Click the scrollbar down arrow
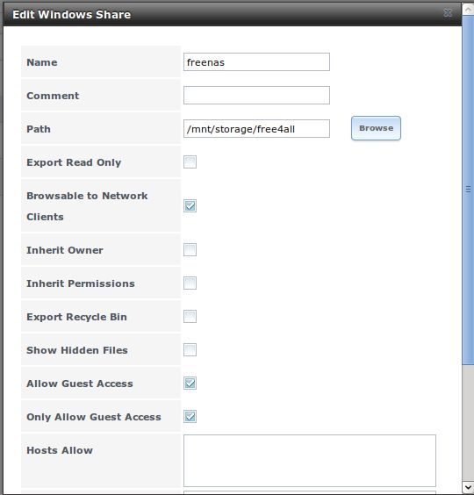This screenshot has width=474, height=495. (468, 486)
